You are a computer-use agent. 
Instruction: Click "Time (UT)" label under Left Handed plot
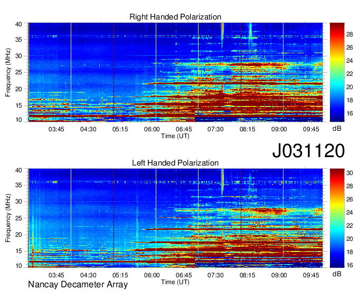pyautogui.click(x=175, y=282)
